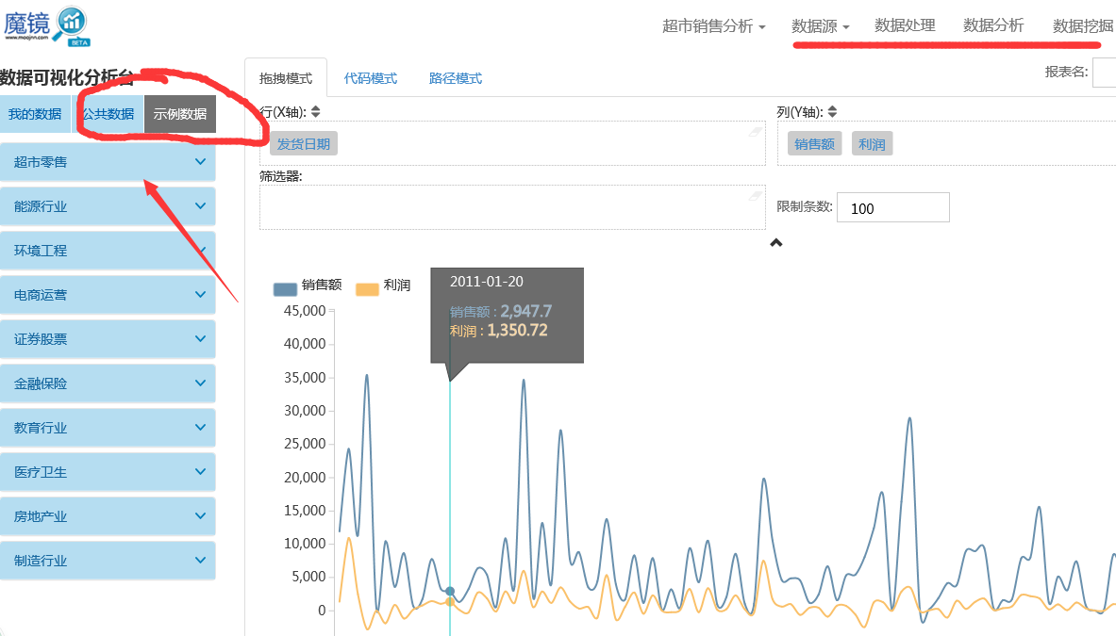This screenshot has height=636, width=1116.
Task: Click the sort arrows beside 行(X轴)
Action: [314, 110]
